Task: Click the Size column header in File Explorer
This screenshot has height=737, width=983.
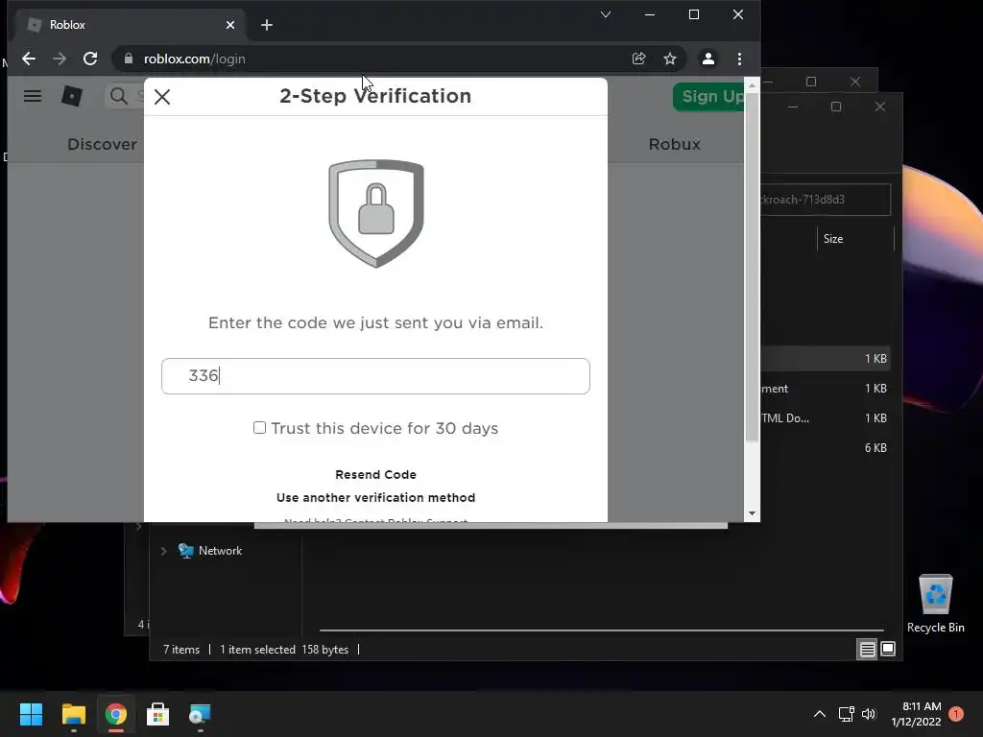Action: (833, 239)
